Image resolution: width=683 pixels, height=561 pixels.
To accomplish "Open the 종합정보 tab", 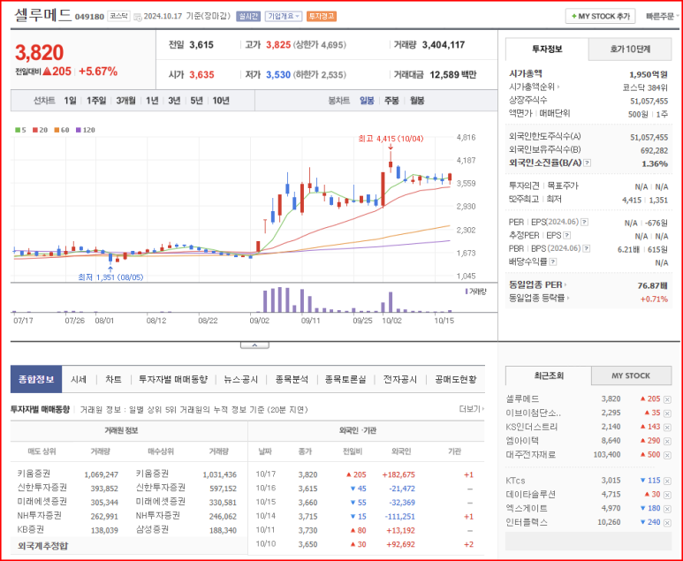I will [x=36, y=379].
